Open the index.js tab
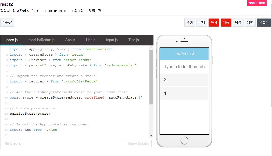The image size is (272, 156). [x=12, y=40]
